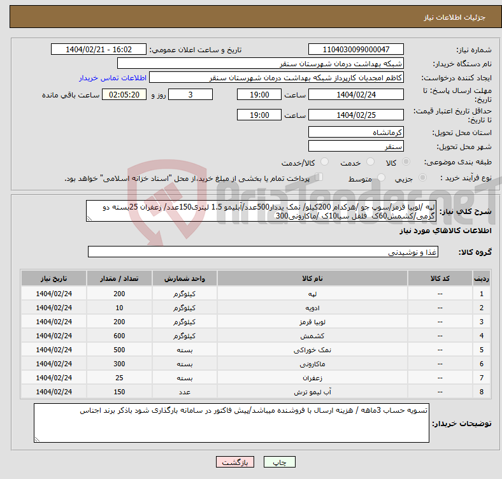Image resolution: width=502 pixels, height=479 pixels.
Task: Click the buyer notes text box
Action: coord(232,423)
